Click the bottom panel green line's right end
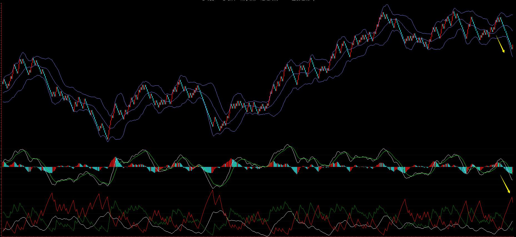516x237 pixels. pyautogui.click(x=512, y=228)
